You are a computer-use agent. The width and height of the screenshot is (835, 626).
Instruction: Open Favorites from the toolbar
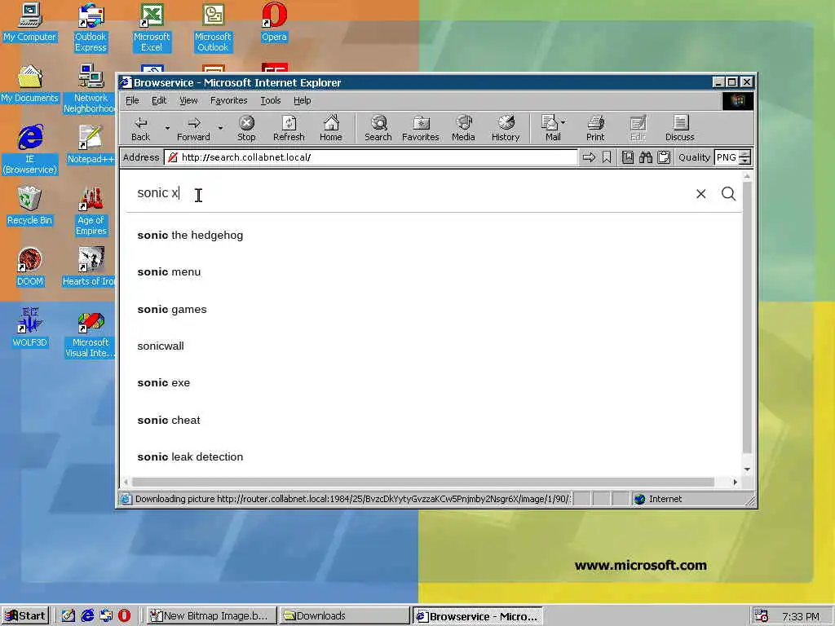click(420, 129)
